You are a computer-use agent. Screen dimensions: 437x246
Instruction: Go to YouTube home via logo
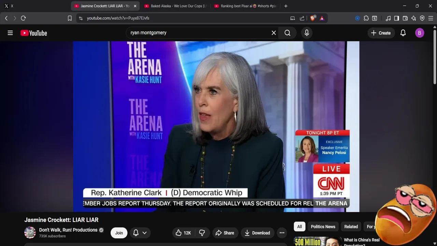[x=33, y=33]
